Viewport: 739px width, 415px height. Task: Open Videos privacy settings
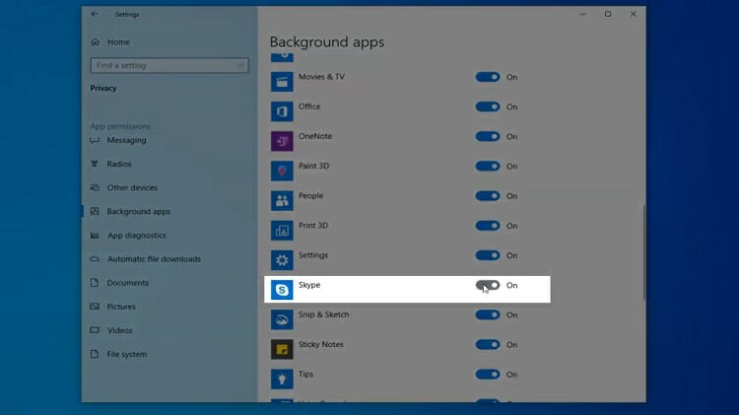click(119, 330)
